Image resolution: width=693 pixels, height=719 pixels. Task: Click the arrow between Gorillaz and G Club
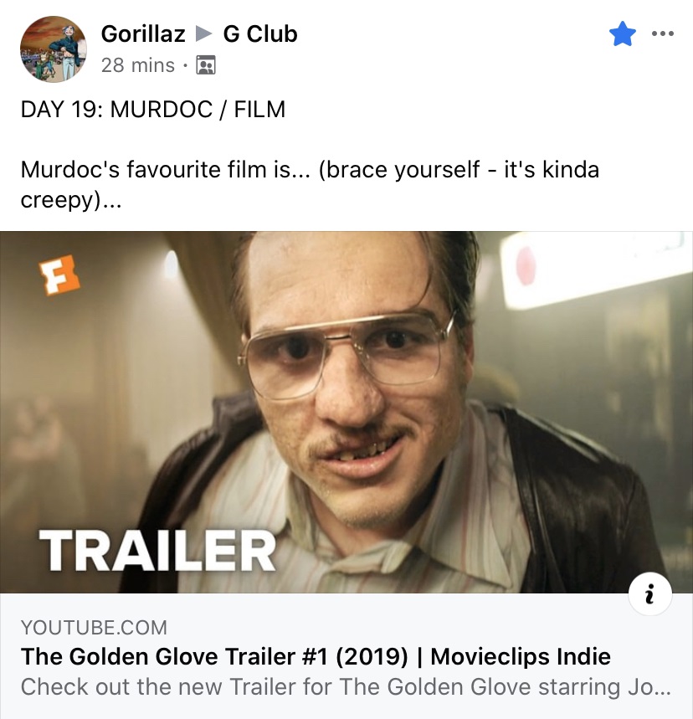pyautogui.click(x=203, y=34)
